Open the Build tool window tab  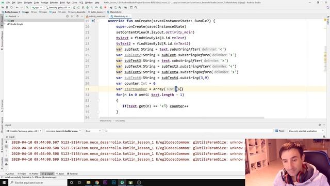[60, 174]
